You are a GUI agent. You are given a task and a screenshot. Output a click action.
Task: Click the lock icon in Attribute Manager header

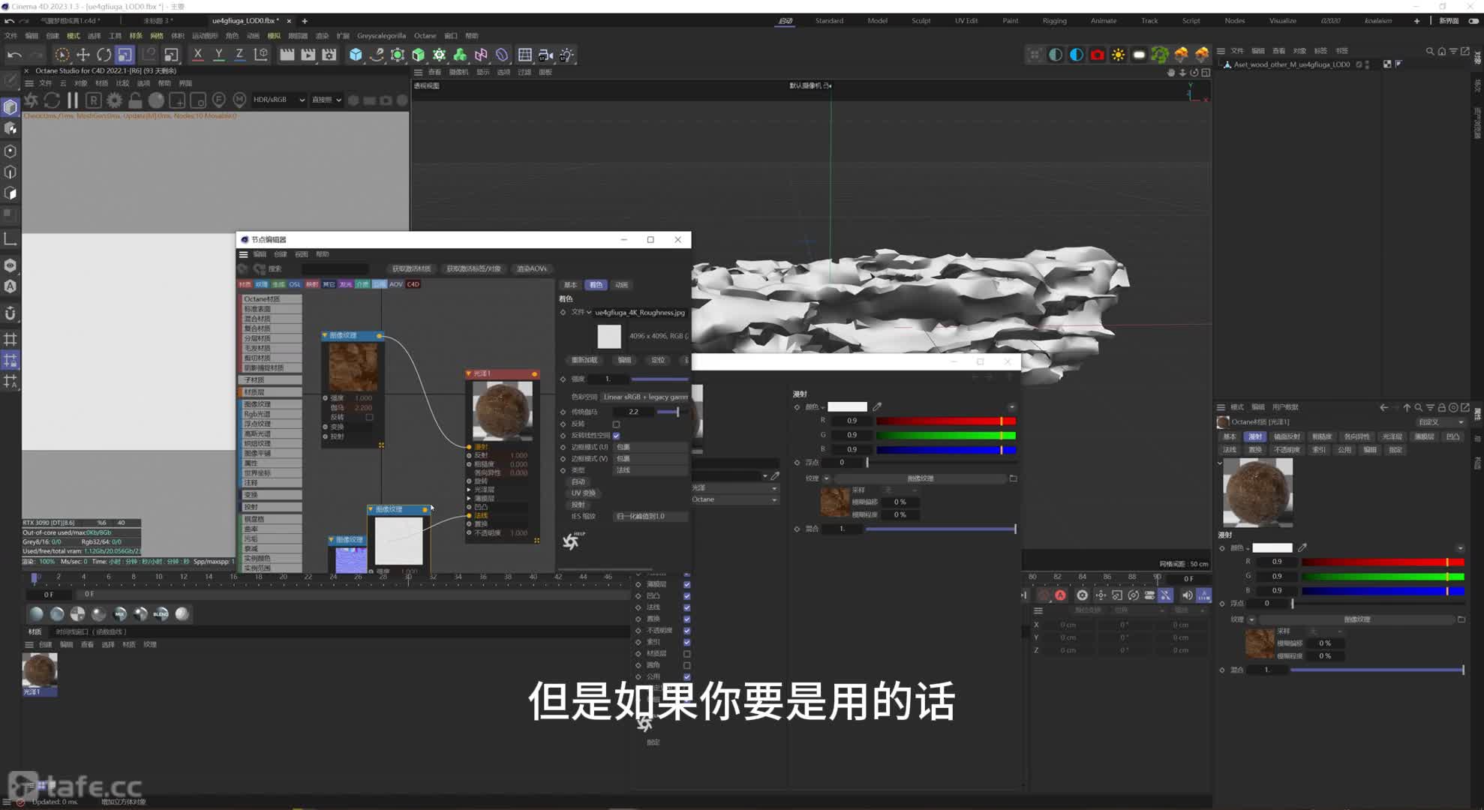(1441, 407)
